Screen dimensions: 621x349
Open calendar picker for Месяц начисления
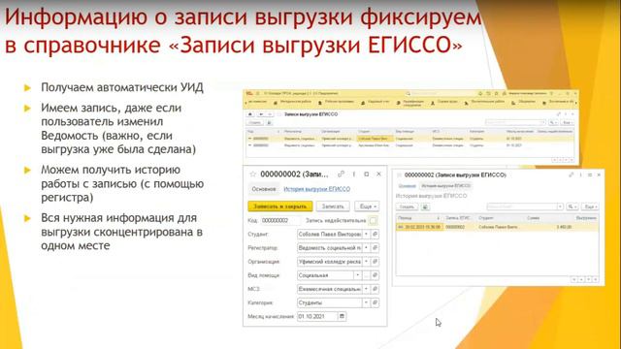coord(342,316)
